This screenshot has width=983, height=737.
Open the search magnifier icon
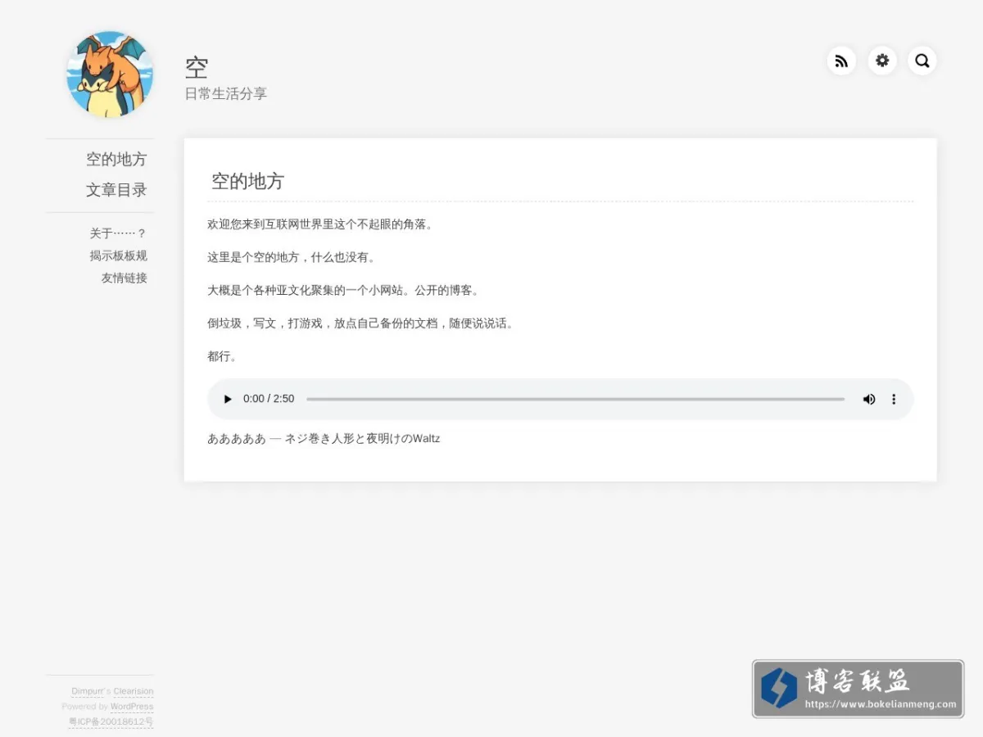[x=922, y=61]
